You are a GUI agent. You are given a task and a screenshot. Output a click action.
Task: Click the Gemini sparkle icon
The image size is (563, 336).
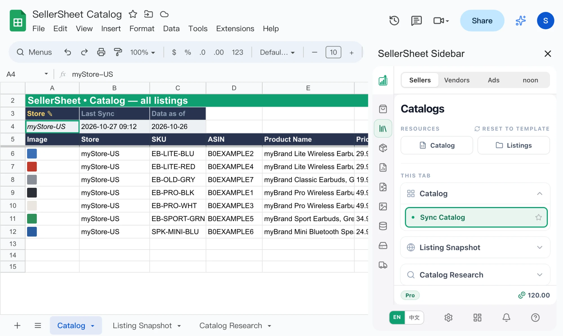pyautogui.click(x=520, y=21)
